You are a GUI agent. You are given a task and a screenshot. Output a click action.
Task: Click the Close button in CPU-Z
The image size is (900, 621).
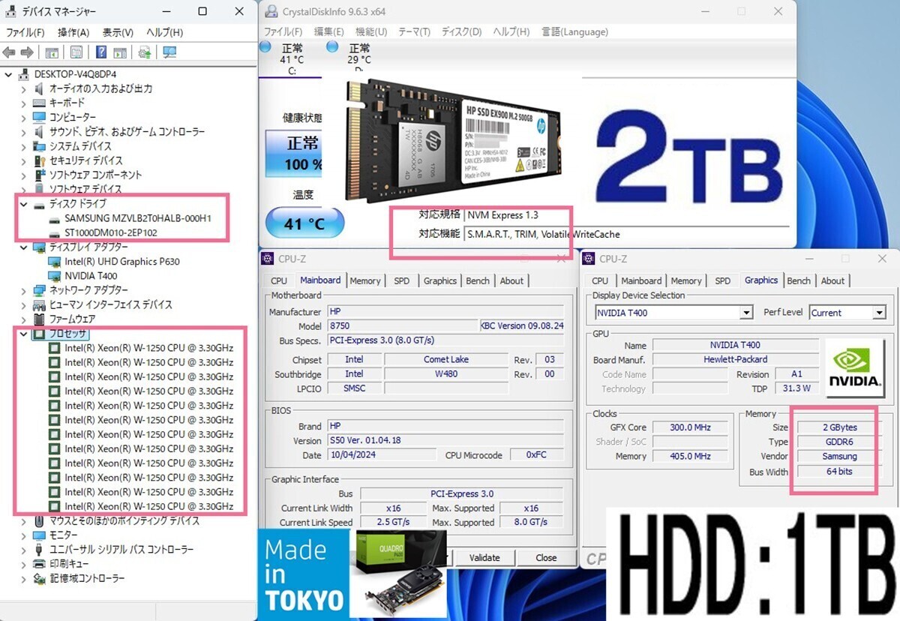pyautogui.click(x=546, y=557)
